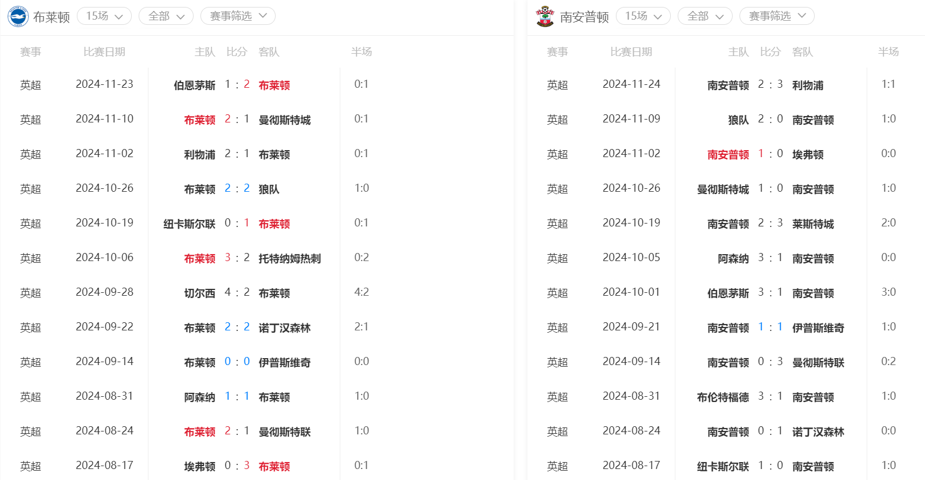Click 埃弗顿 in Southampton's 2024-11-02 match

808,155
